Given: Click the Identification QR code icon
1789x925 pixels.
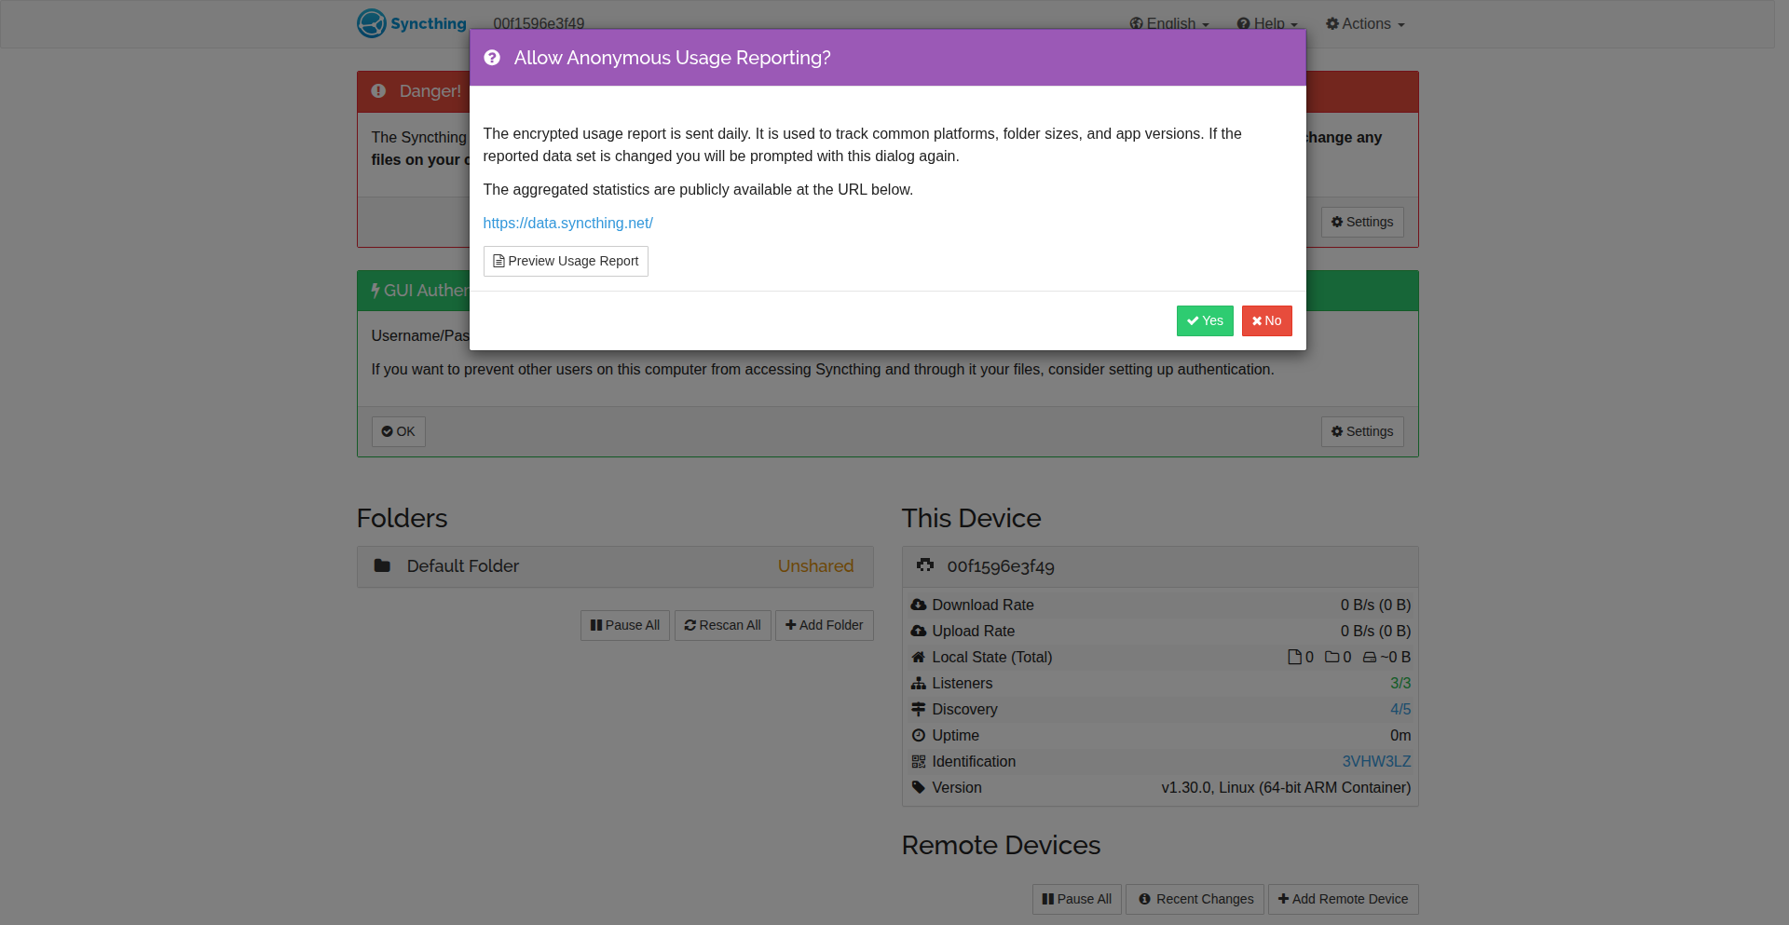Looking at the screenshot, I should tap(919, 761).
